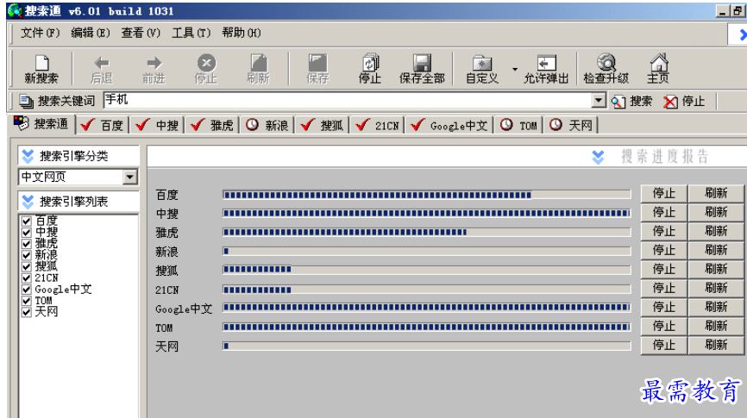Click the Customize (自定义) folder icon

482,62
